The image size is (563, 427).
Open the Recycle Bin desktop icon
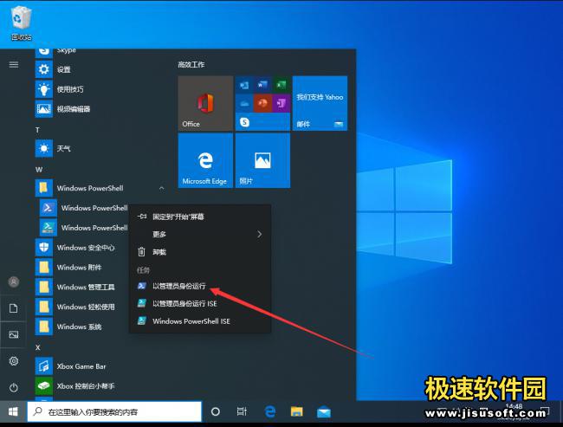coord(21,23)
